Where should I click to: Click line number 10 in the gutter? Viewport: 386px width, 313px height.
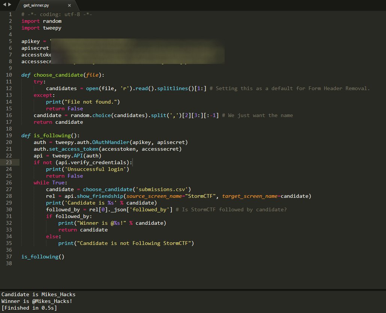(x=9, y=75)
